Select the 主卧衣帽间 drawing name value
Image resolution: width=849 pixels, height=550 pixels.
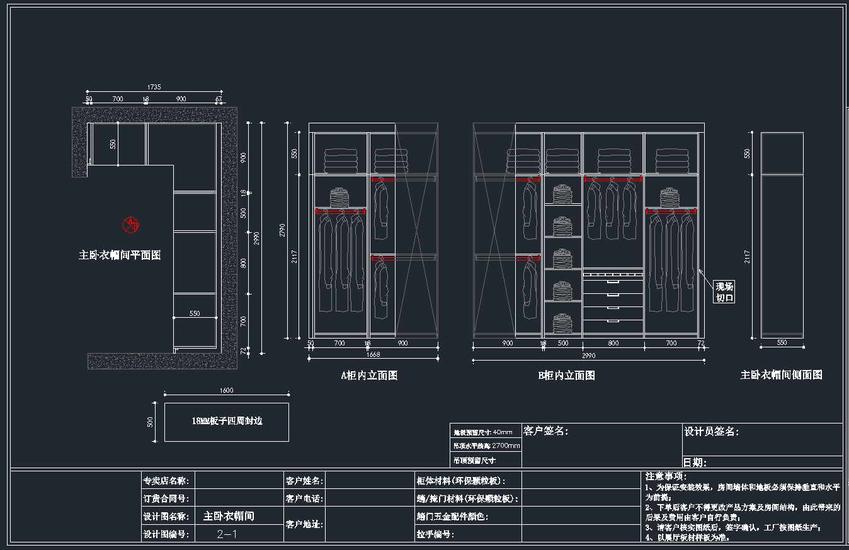229,516
